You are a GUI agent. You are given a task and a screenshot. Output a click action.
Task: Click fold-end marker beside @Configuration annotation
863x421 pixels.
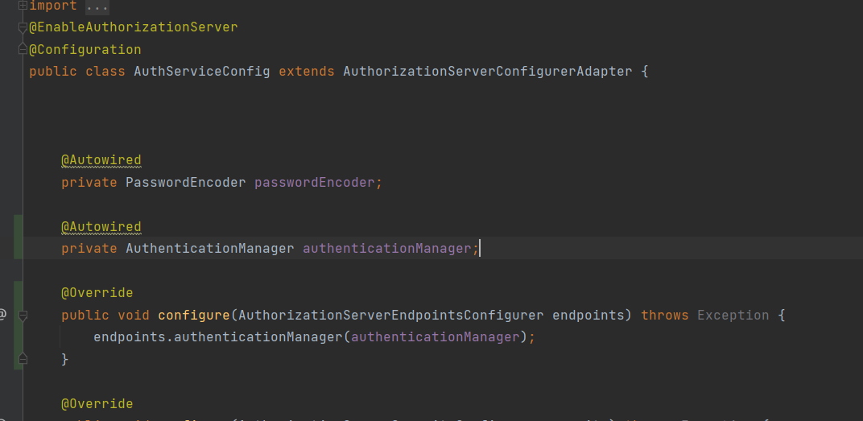pos(23,50)
